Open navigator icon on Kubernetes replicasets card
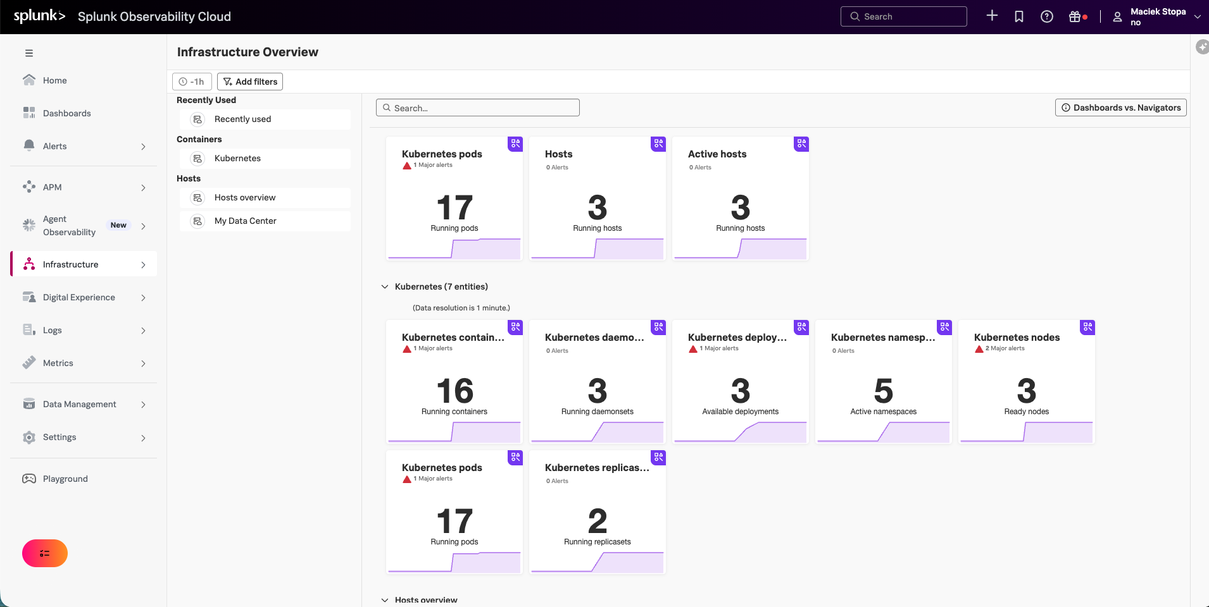1209x607 pixels. point(658,457)
